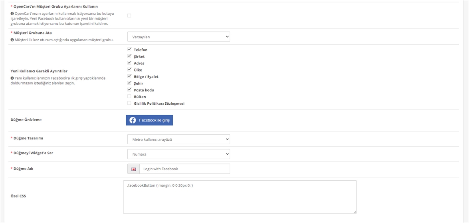Click info icon under Yeni Kullanıcı Gerekli Ayrıntılar

click(x=12, y=78)
